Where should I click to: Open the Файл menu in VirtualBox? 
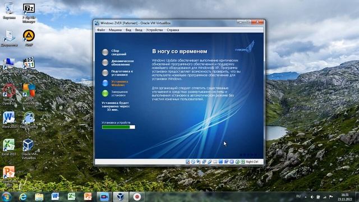[101, 30]
